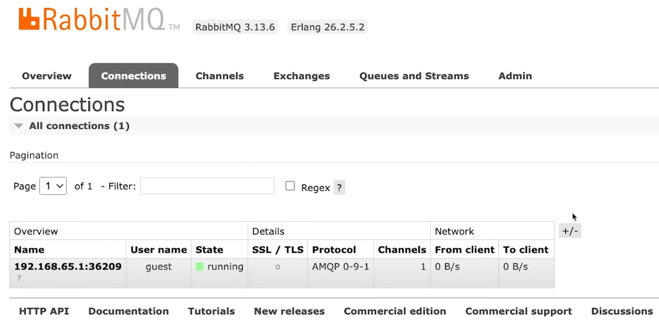Sort by the Protocol column header
This screenshot has width=659, height=325.
[x=334, y=250]
